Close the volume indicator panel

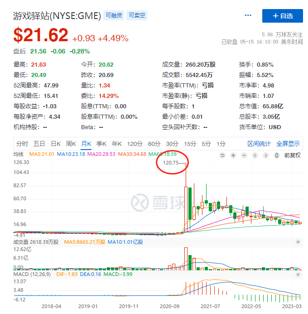click(298, 242)
